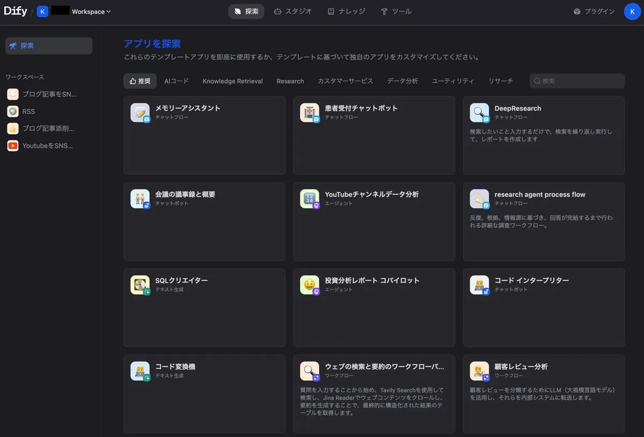
Task: Open the RSS workspace app
Action: click(28, 112)
